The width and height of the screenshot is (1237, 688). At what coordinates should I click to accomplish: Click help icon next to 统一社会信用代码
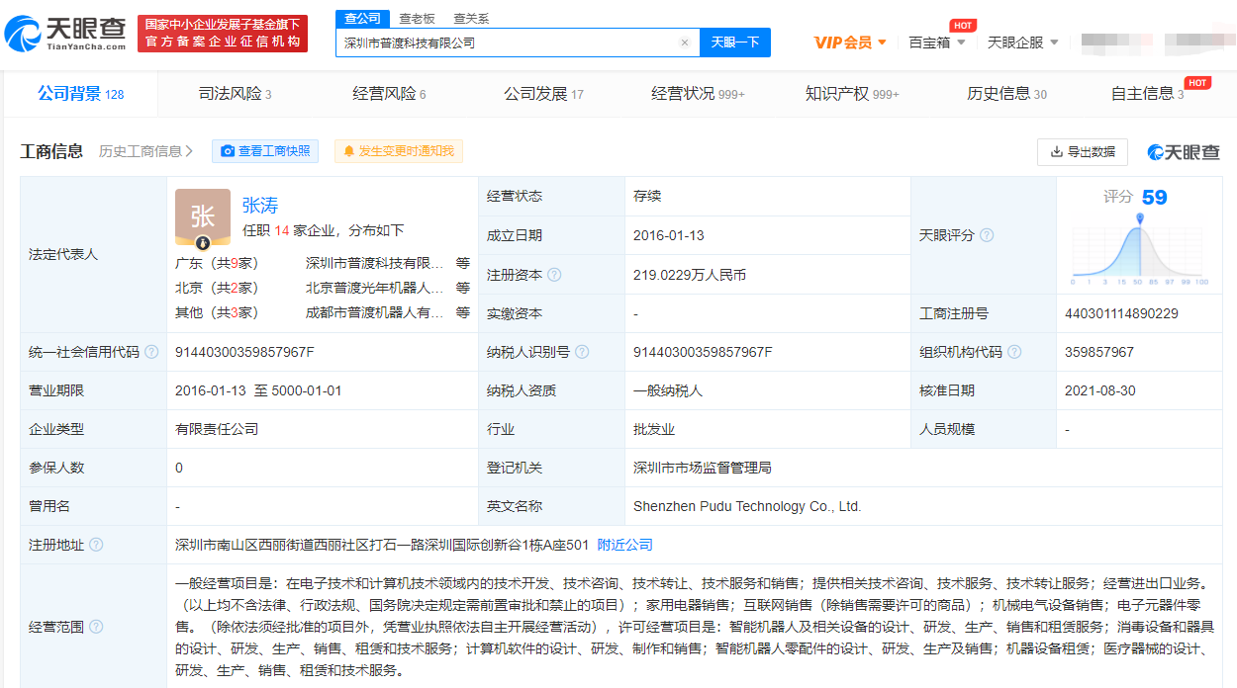tap(151, 352)
